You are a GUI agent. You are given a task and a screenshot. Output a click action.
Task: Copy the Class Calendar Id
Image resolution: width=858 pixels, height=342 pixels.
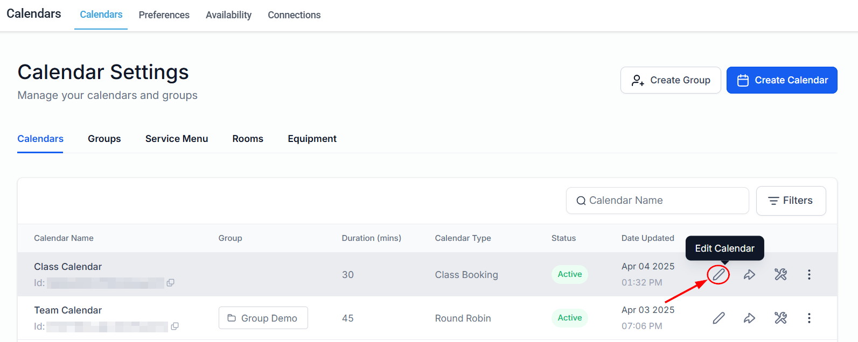pyautogui.click(x=170, y=283)
